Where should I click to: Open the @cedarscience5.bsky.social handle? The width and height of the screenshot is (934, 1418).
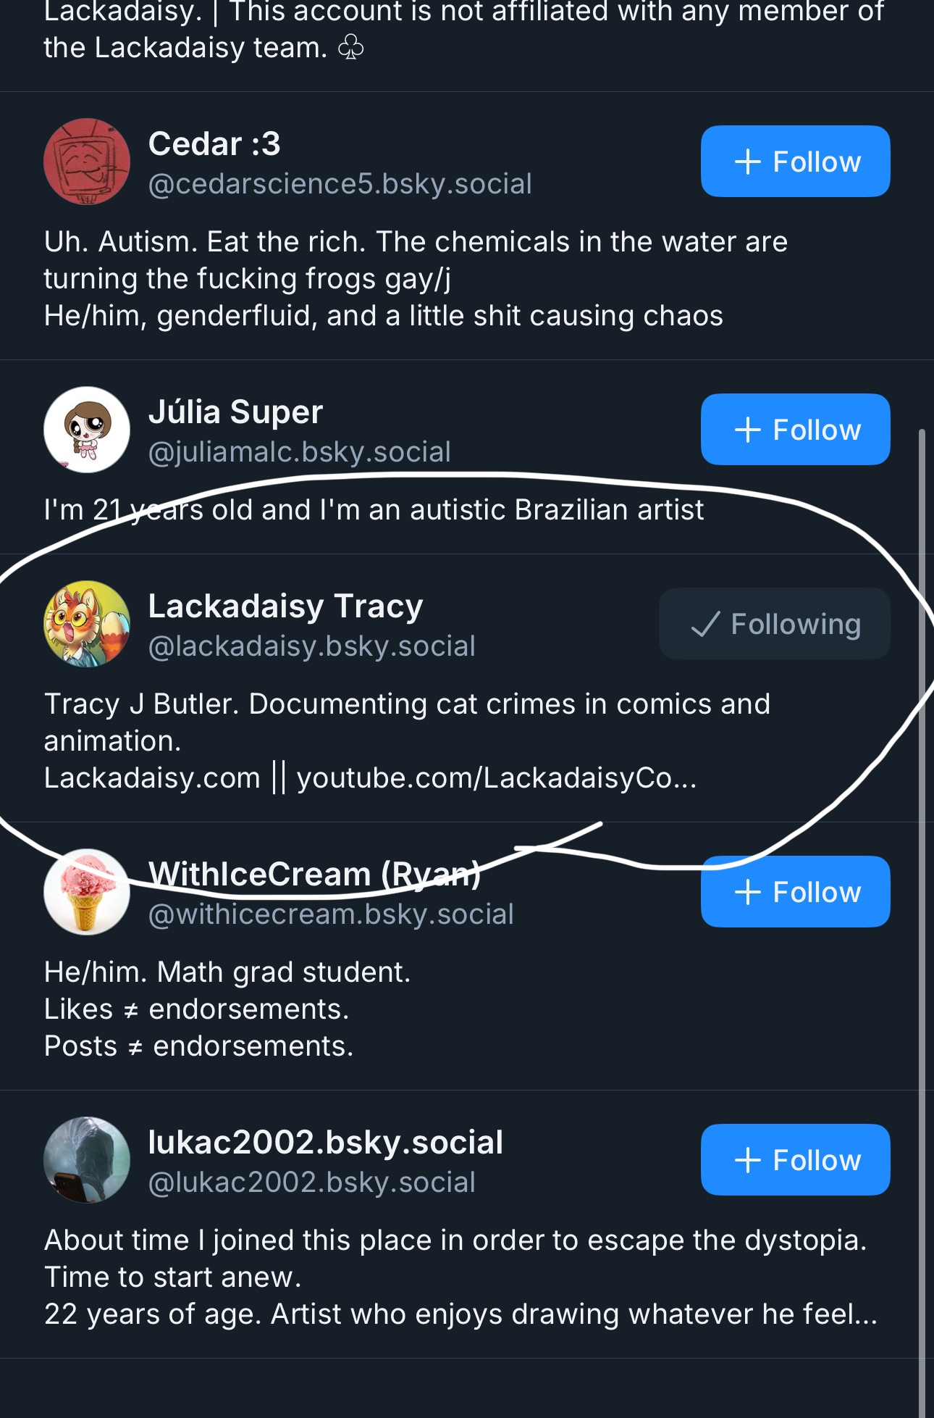340,184
